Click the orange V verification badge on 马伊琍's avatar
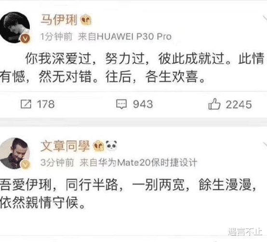The image size is (267, 242). (25, 39)
